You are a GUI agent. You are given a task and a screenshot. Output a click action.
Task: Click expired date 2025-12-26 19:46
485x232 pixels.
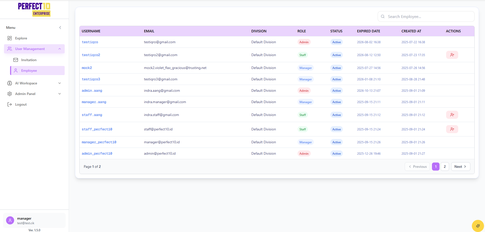pos(369,153)
